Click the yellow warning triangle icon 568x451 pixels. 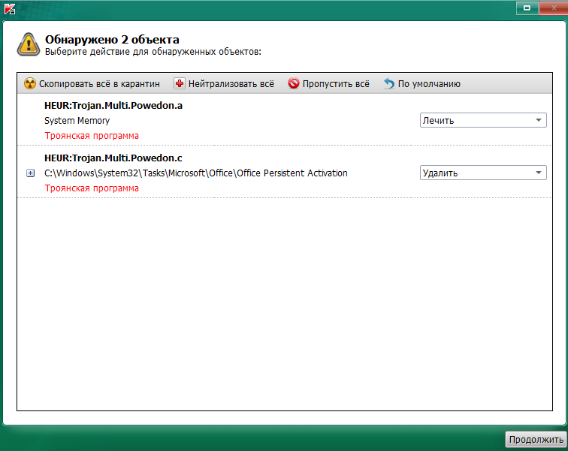29,45
